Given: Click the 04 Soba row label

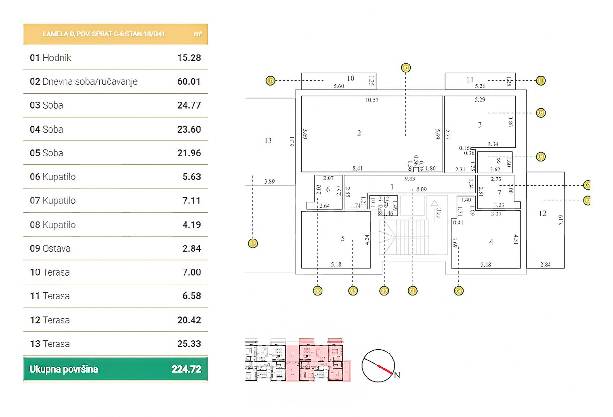Looking at the screenshot, I should click(x=46, y=129).
